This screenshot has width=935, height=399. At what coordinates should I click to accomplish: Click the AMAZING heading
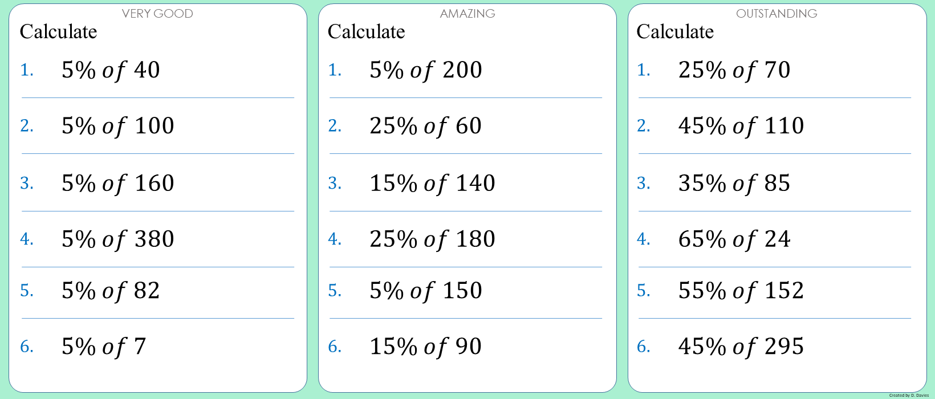tap(467, 14)
